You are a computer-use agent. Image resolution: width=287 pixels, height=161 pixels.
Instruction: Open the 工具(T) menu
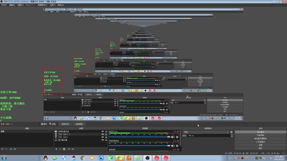point(52,5)
